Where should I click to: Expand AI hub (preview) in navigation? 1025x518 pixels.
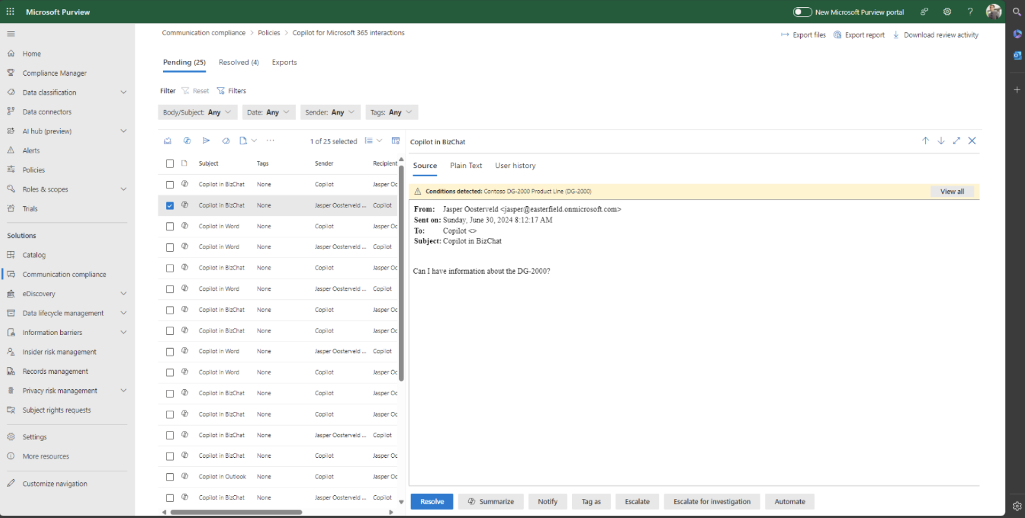click(x=124, y=131)
